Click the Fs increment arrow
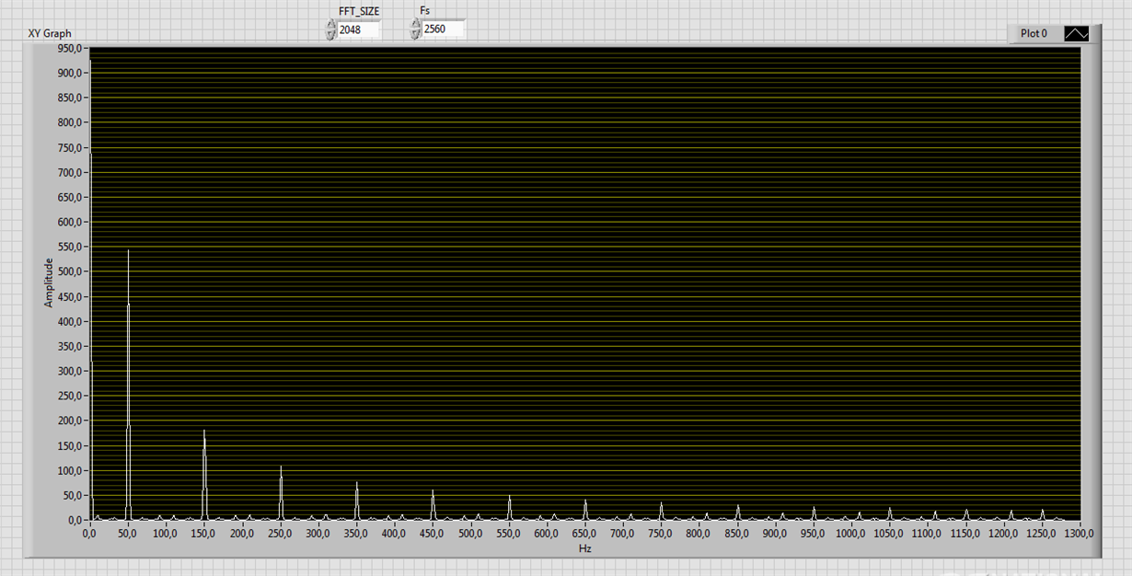This screenshot has width=1132, height=576. (415, 25)
